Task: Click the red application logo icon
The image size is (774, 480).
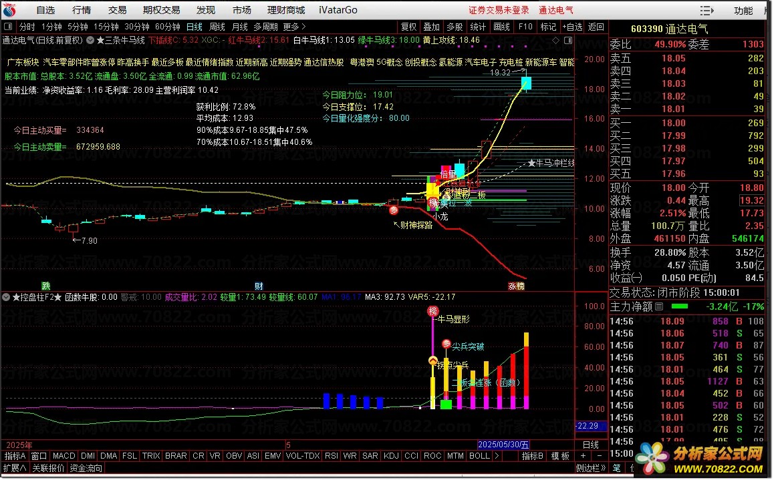Action: pos(9,10)
